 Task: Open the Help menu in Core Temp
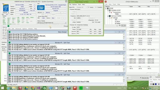83,4
